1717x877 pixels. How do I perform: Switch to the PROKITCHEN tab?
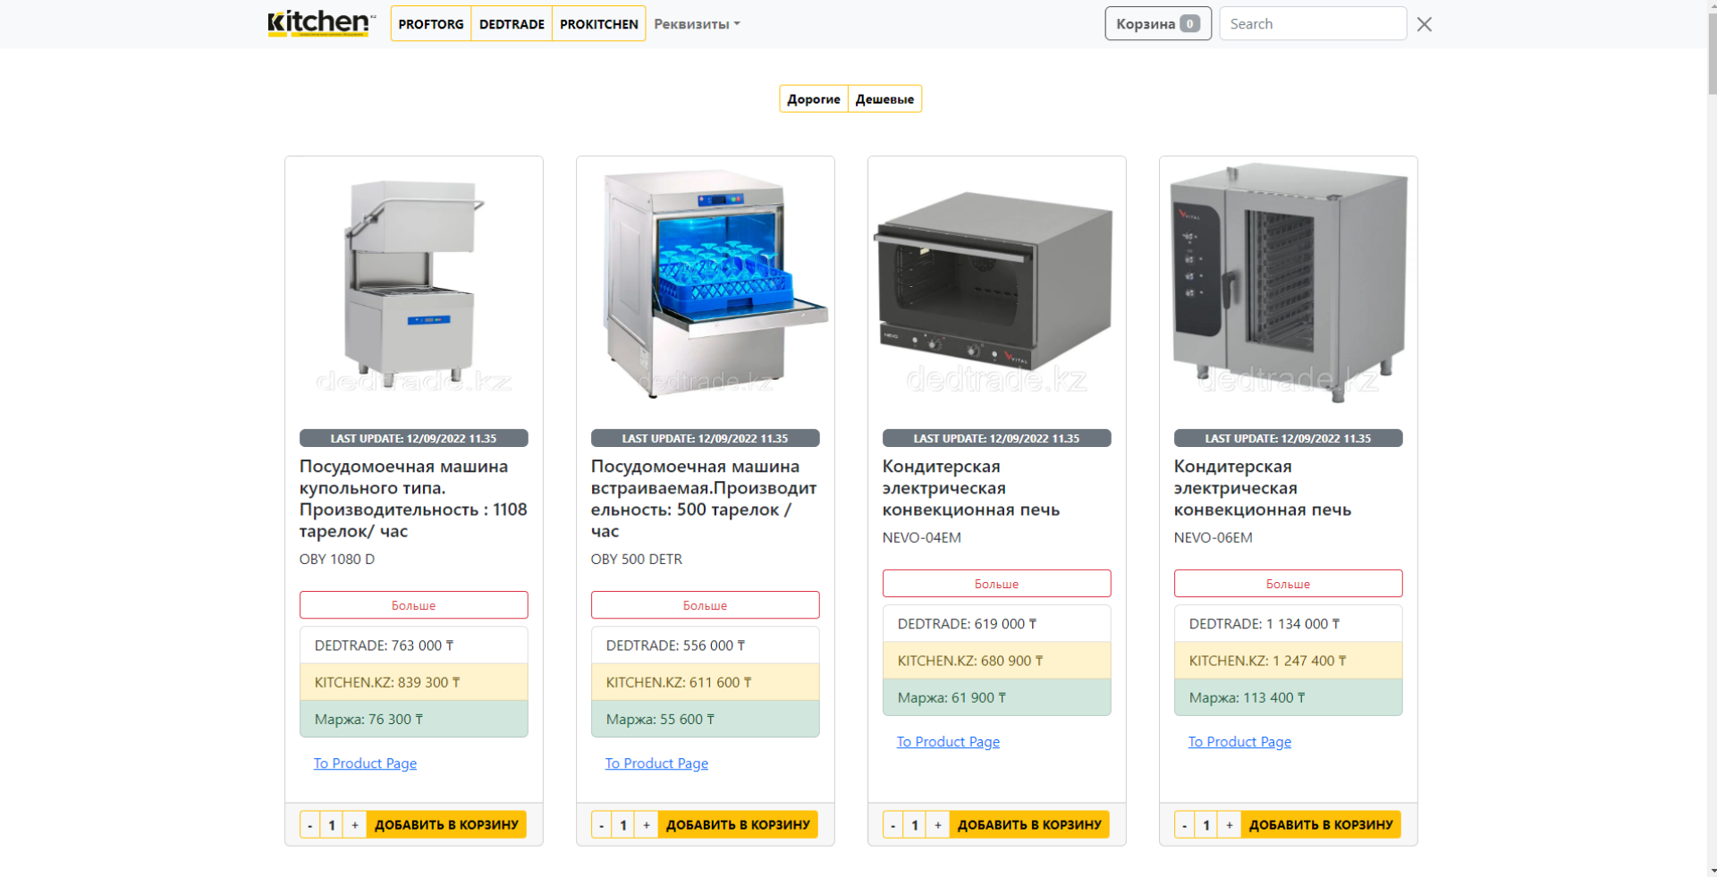coord(599,24)
